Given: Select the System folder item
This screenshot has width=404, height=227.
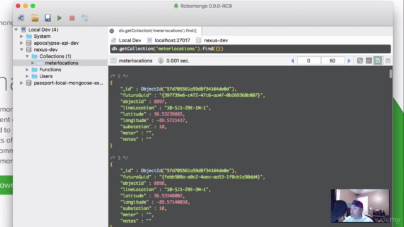Looking at the screenshot, I should pyautogui.click(x=42, y=37).
